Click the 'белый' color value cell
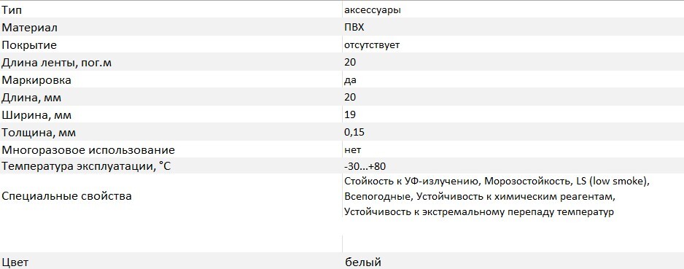Image resolution: width=684 pixels, height=269 pixels. click(363, 262)
